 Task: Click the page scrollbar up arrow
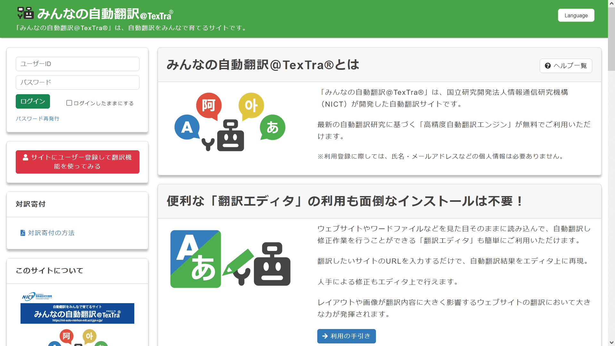[x=611, y=3]
